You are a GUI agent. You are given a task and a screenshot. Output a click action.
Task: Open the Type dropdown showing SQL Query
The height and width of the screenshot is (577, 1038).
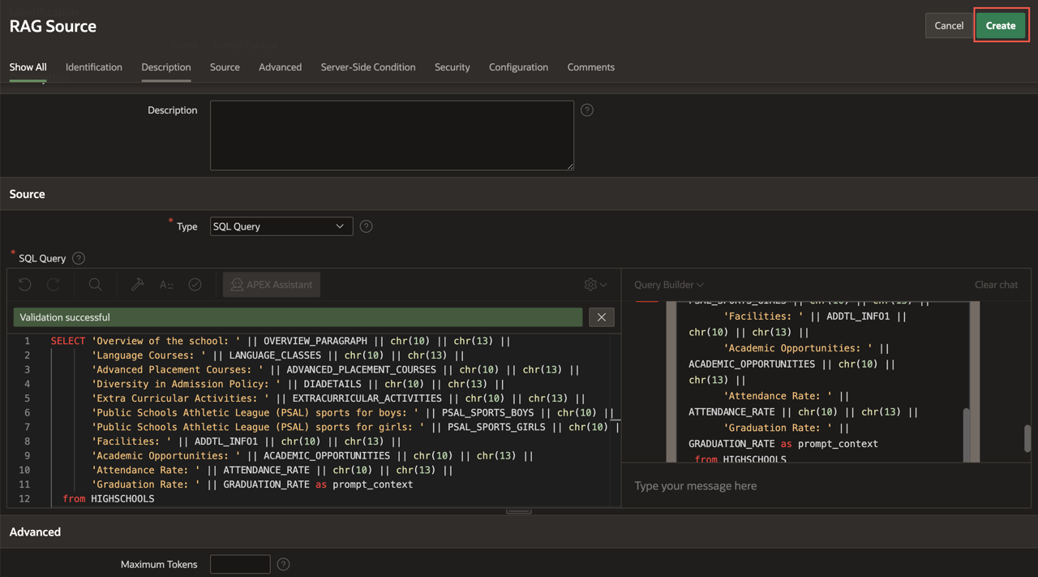click(x=281, y=226)
